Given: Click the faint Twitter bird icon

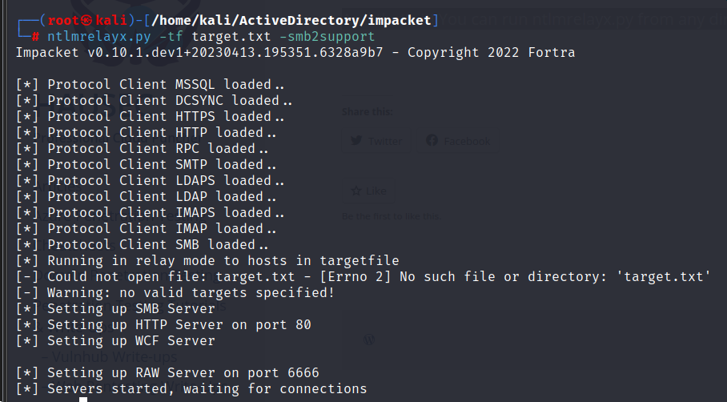Looking at the screenshot, I should (356, 140).
